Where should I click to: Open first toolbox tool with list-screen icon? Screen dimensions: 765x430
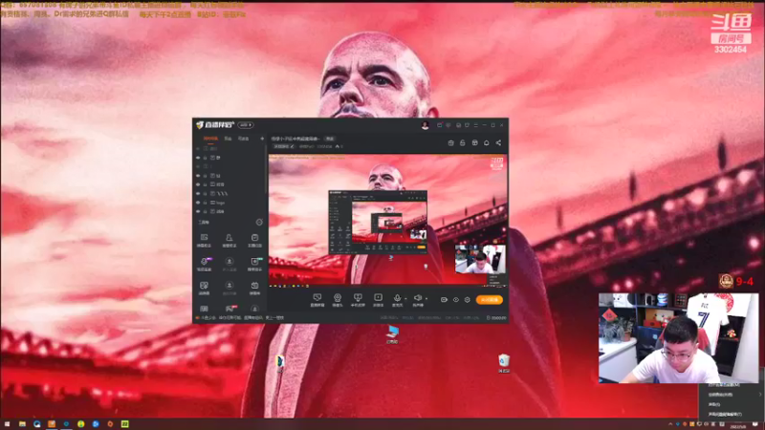[204, 240]
